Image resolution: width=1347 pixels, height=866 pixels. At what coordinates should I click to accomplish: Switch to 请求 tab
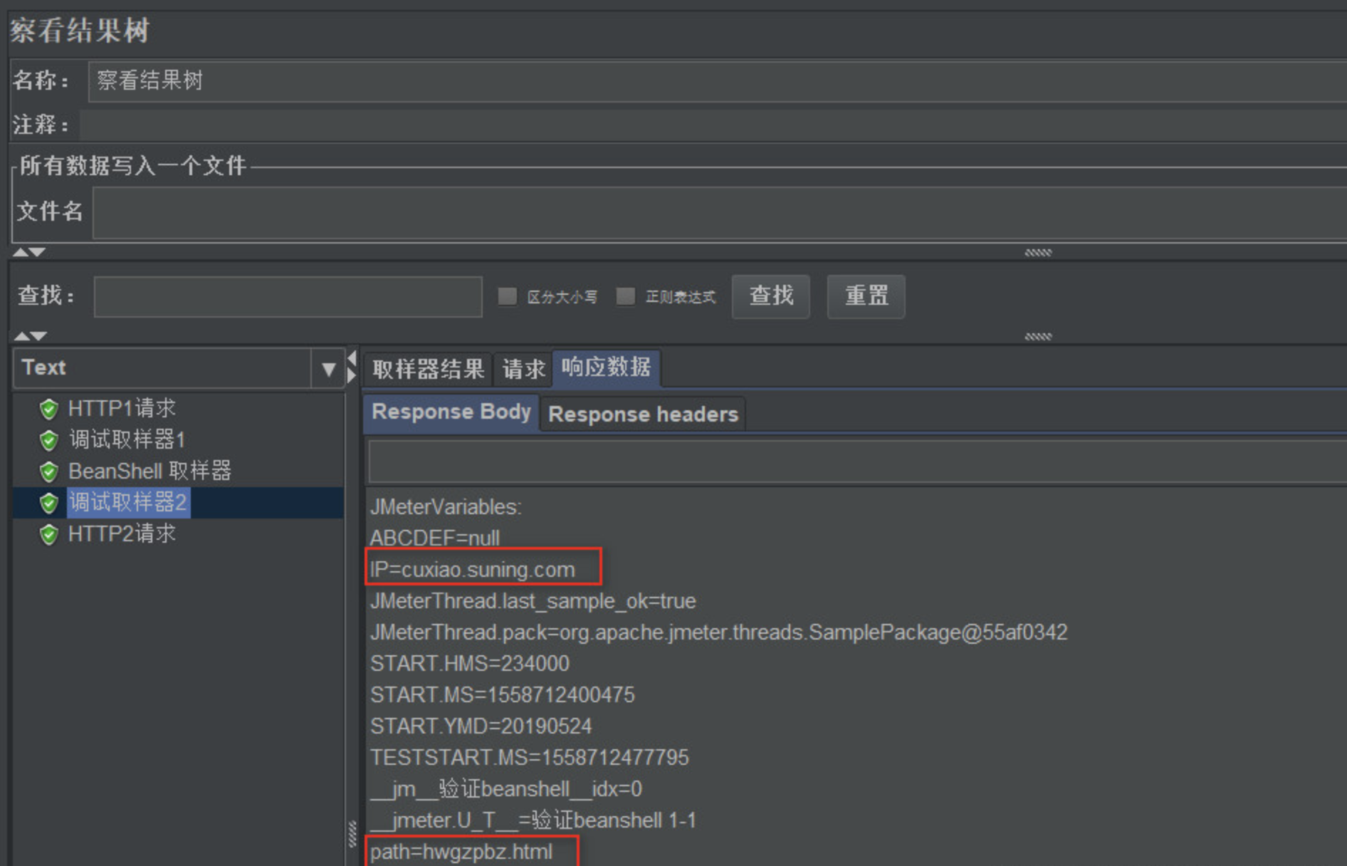(523, 369)
